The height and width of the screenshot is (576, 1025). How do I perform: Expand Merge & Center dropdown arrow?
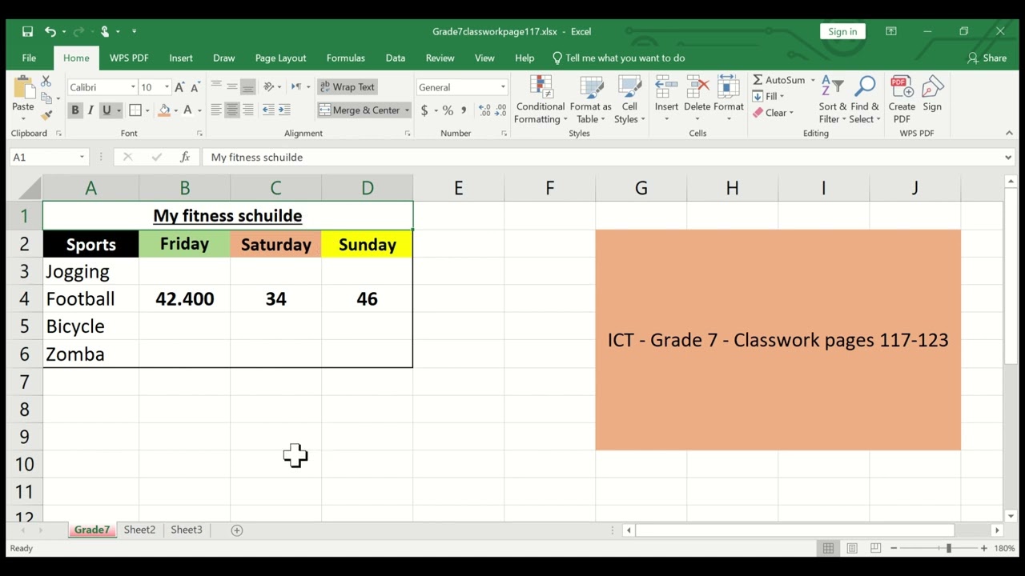pyautogui.click(x=407, y=110)
